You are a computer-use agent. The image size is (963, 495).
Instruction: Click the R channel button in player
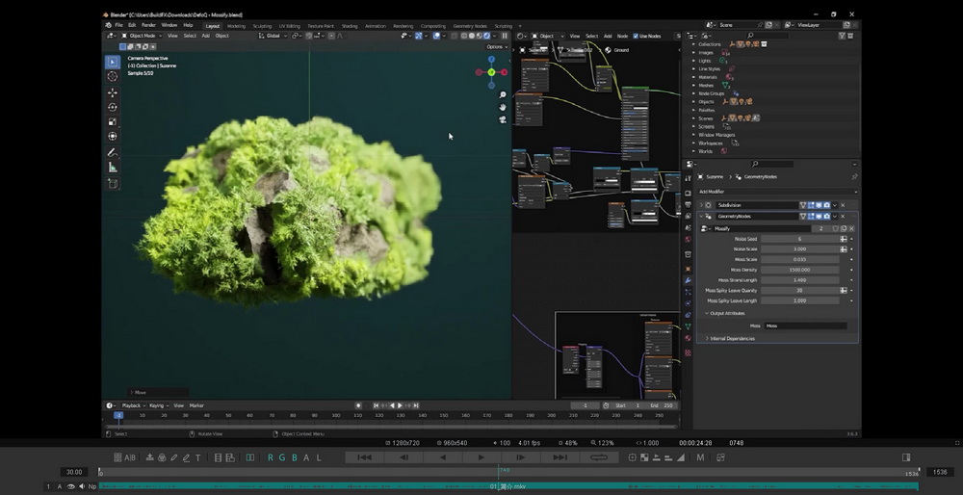(x=271, y=457)
